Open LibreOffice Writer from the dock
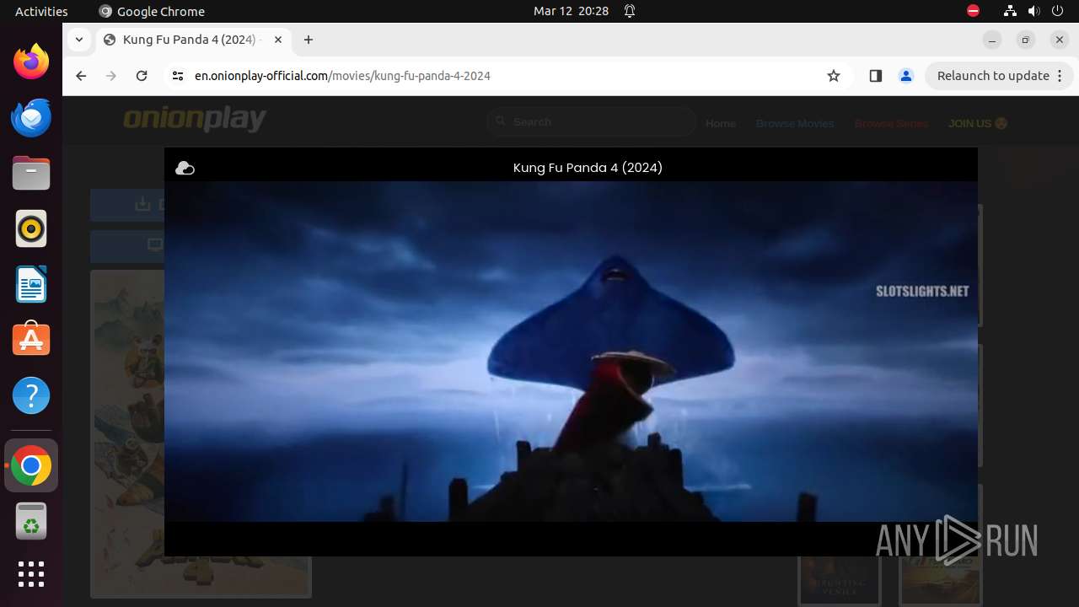 pyautogui.click(x=31, y=284)
